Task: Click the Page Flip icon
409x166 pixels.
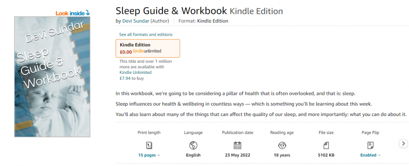Action: (x=370, y=145)
